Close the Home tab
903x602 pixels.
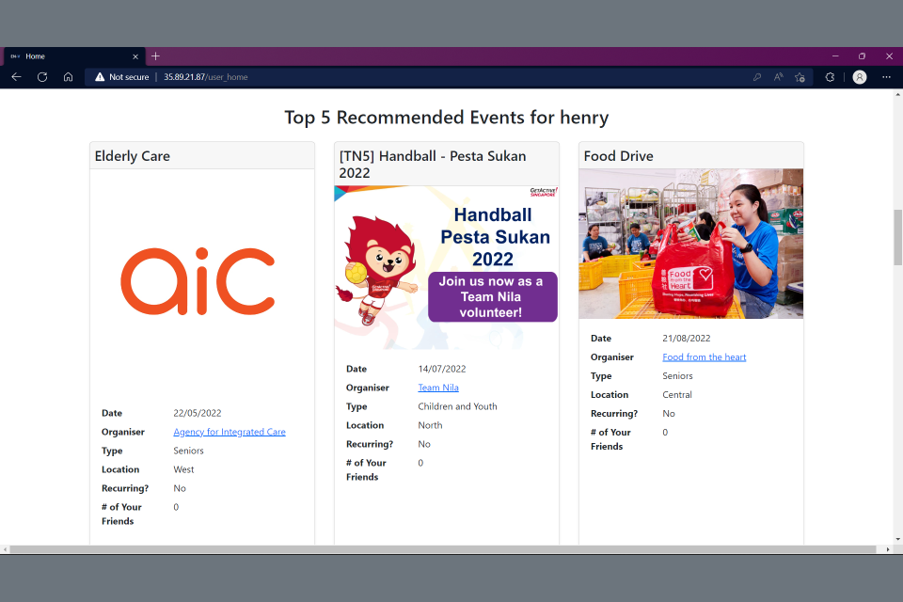[135, 56]
